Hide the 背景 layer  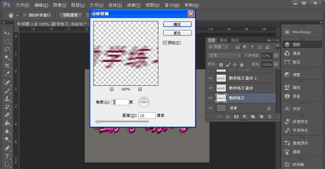click(210, 108)
